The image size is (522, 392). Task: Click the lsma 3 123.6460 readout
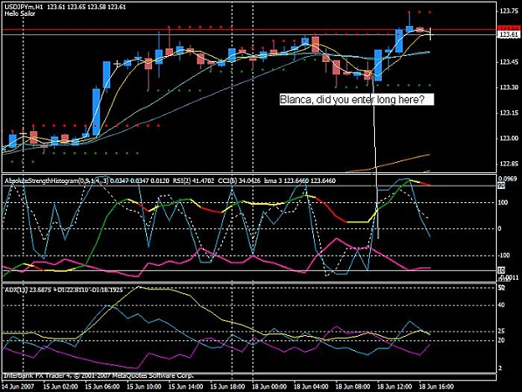[x=299, y=181]
